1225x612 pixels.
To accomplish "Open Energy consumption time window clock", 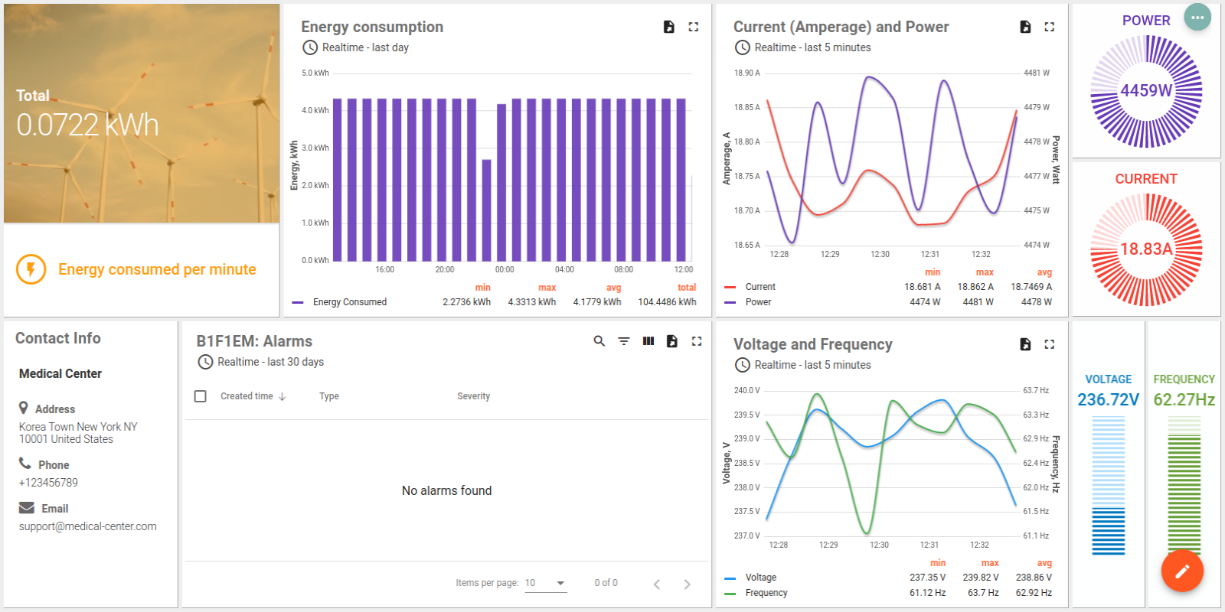I will (310, 47).
